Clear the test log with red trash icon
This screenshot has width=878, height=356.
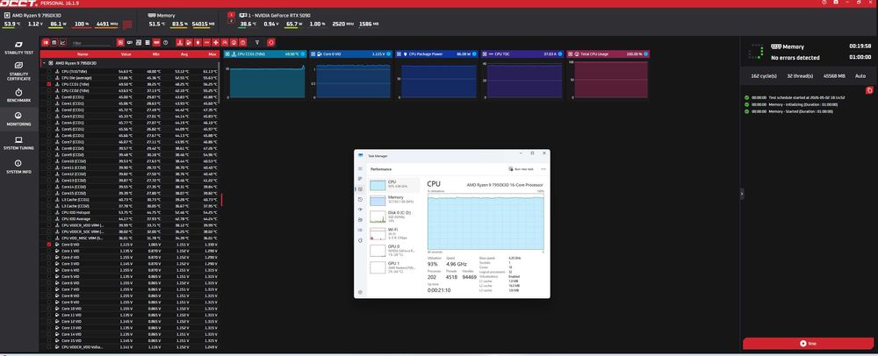(869, 90)
